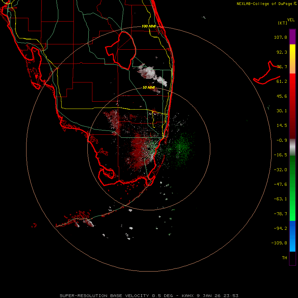The height and width of the screenshot is (298, 298).
Task: Click the -63.1 velocity scale value
Action: (280, 199)
